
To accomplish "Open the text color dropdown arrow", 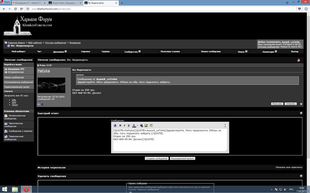I will [137, 126].
